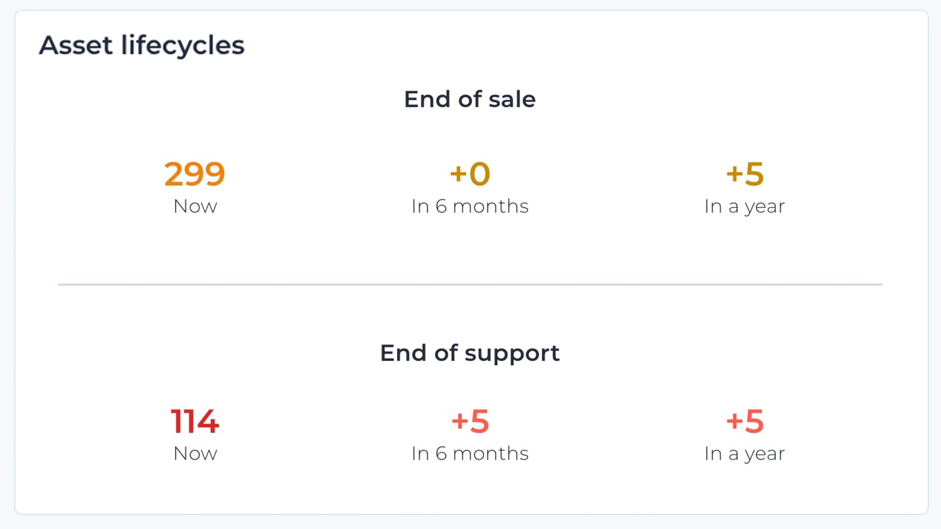Open +5 End of support in a year
Screen dimensions: 941x529
click(x=744, y=421)
